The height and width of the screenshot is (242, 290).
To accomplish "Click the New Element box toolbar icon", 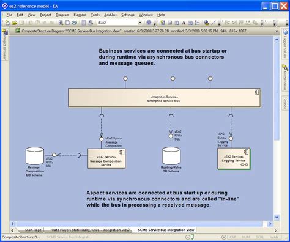I will [x=169, y=23].
